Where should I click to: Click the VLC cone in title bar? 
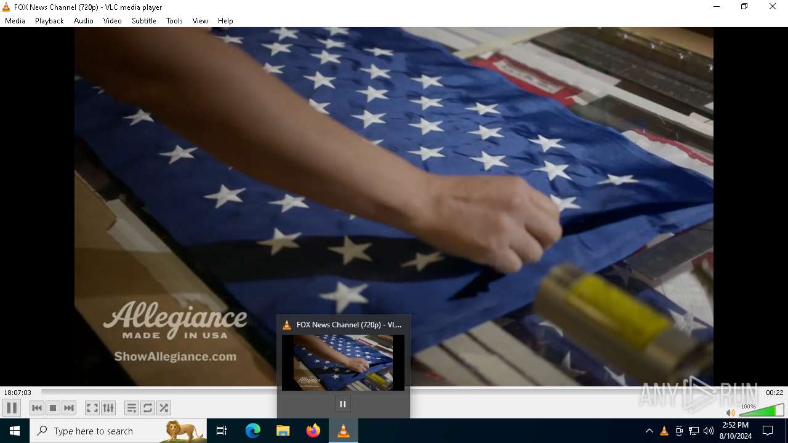click(x=6, y=7)
